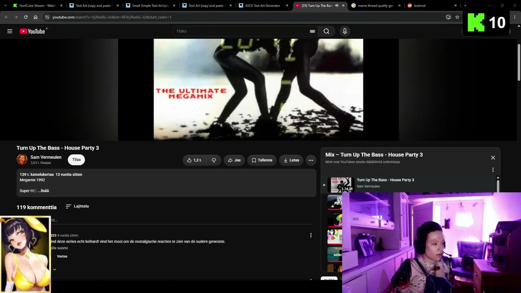The image size is (521, 293).
Task: Click the Mix playlist title heading
Action: pyautogui.click(x=374, y=155)
